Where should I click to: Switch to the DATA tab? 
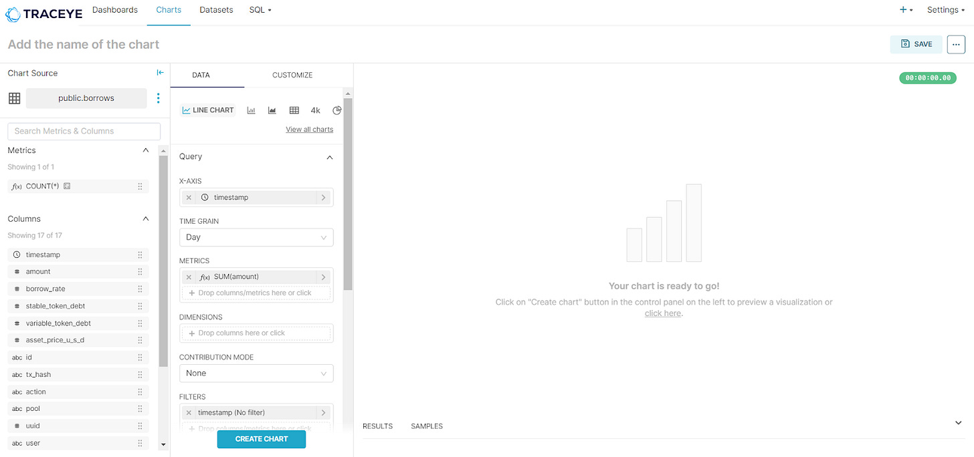[201, 75]
